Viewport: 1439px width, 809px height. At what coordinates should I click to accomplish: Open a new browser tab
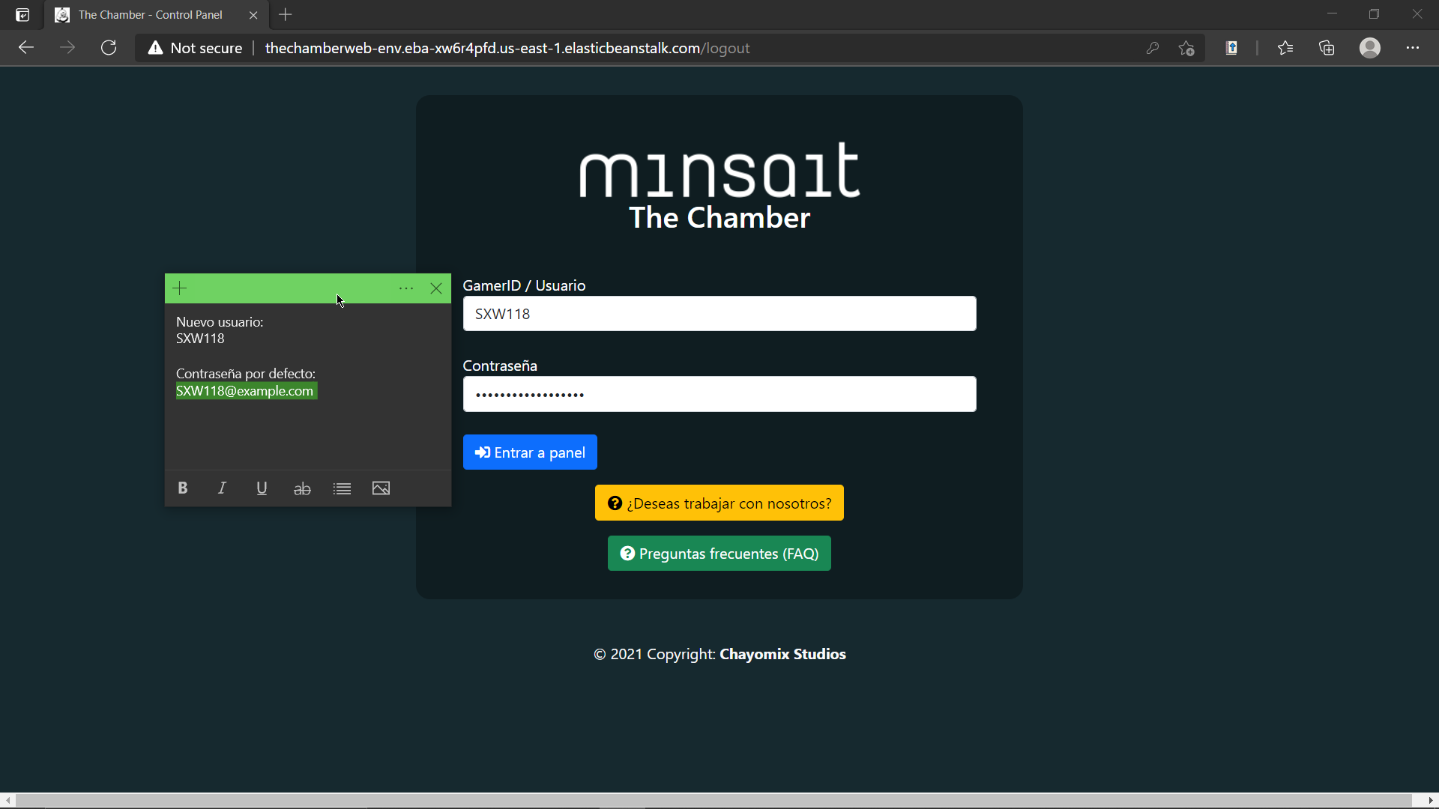[286, 15]
